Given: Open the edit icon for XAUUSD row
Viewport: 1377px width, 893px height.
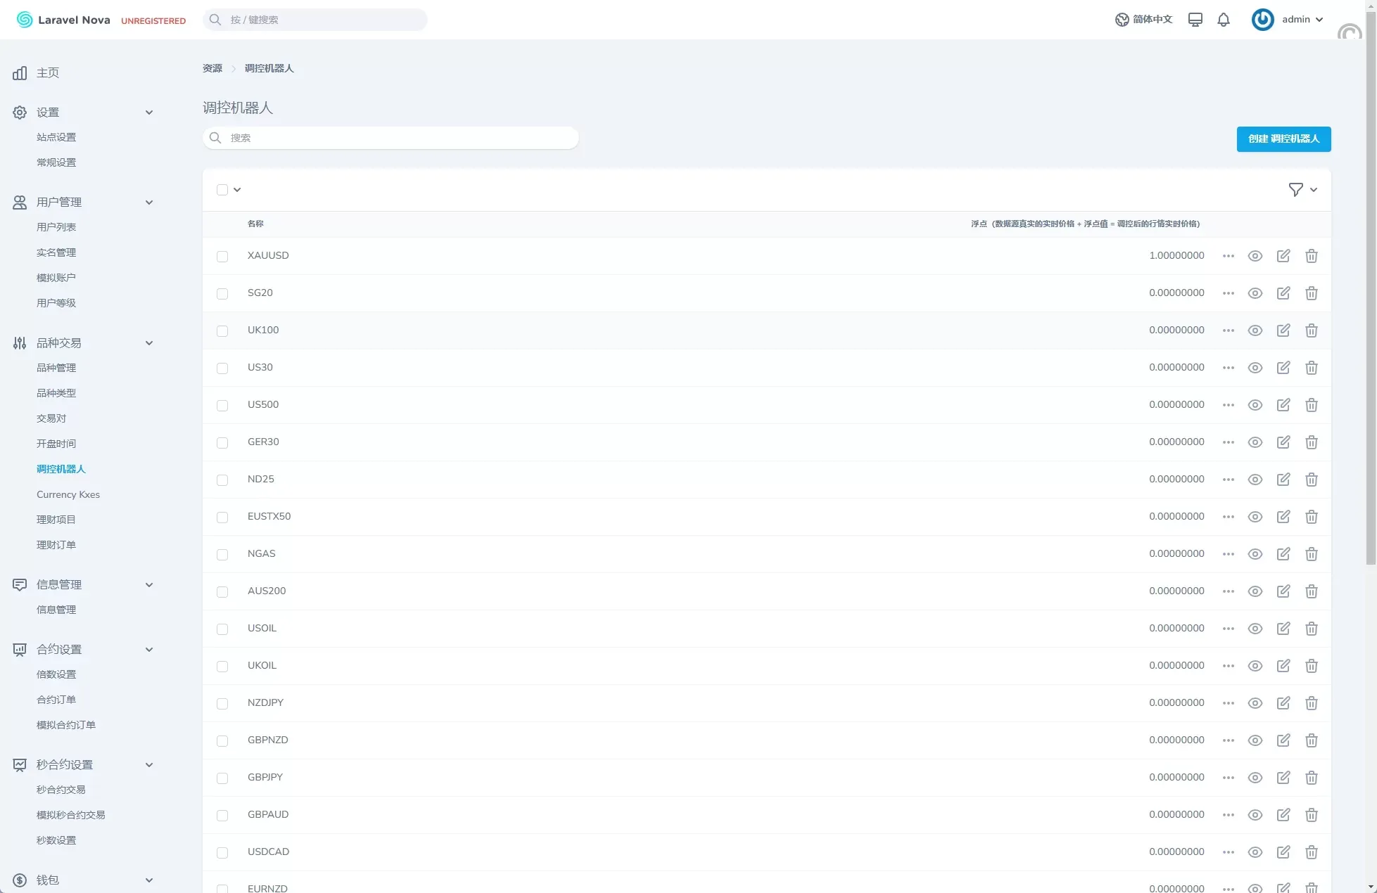Looking at the screenshot, I should pyautogui.click(x=1283, y=256).
